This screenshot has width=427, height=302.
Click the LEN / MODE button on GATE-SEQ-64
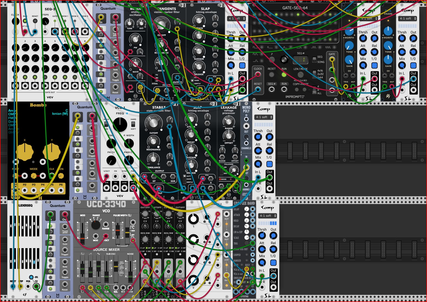click(300, 75)
